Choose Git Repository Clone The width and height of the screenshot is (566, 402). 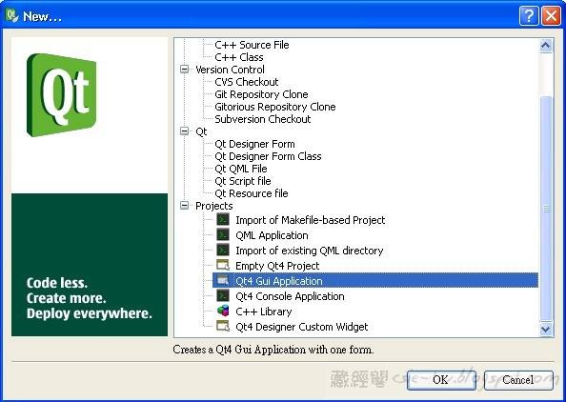click(x=261, y=94)
